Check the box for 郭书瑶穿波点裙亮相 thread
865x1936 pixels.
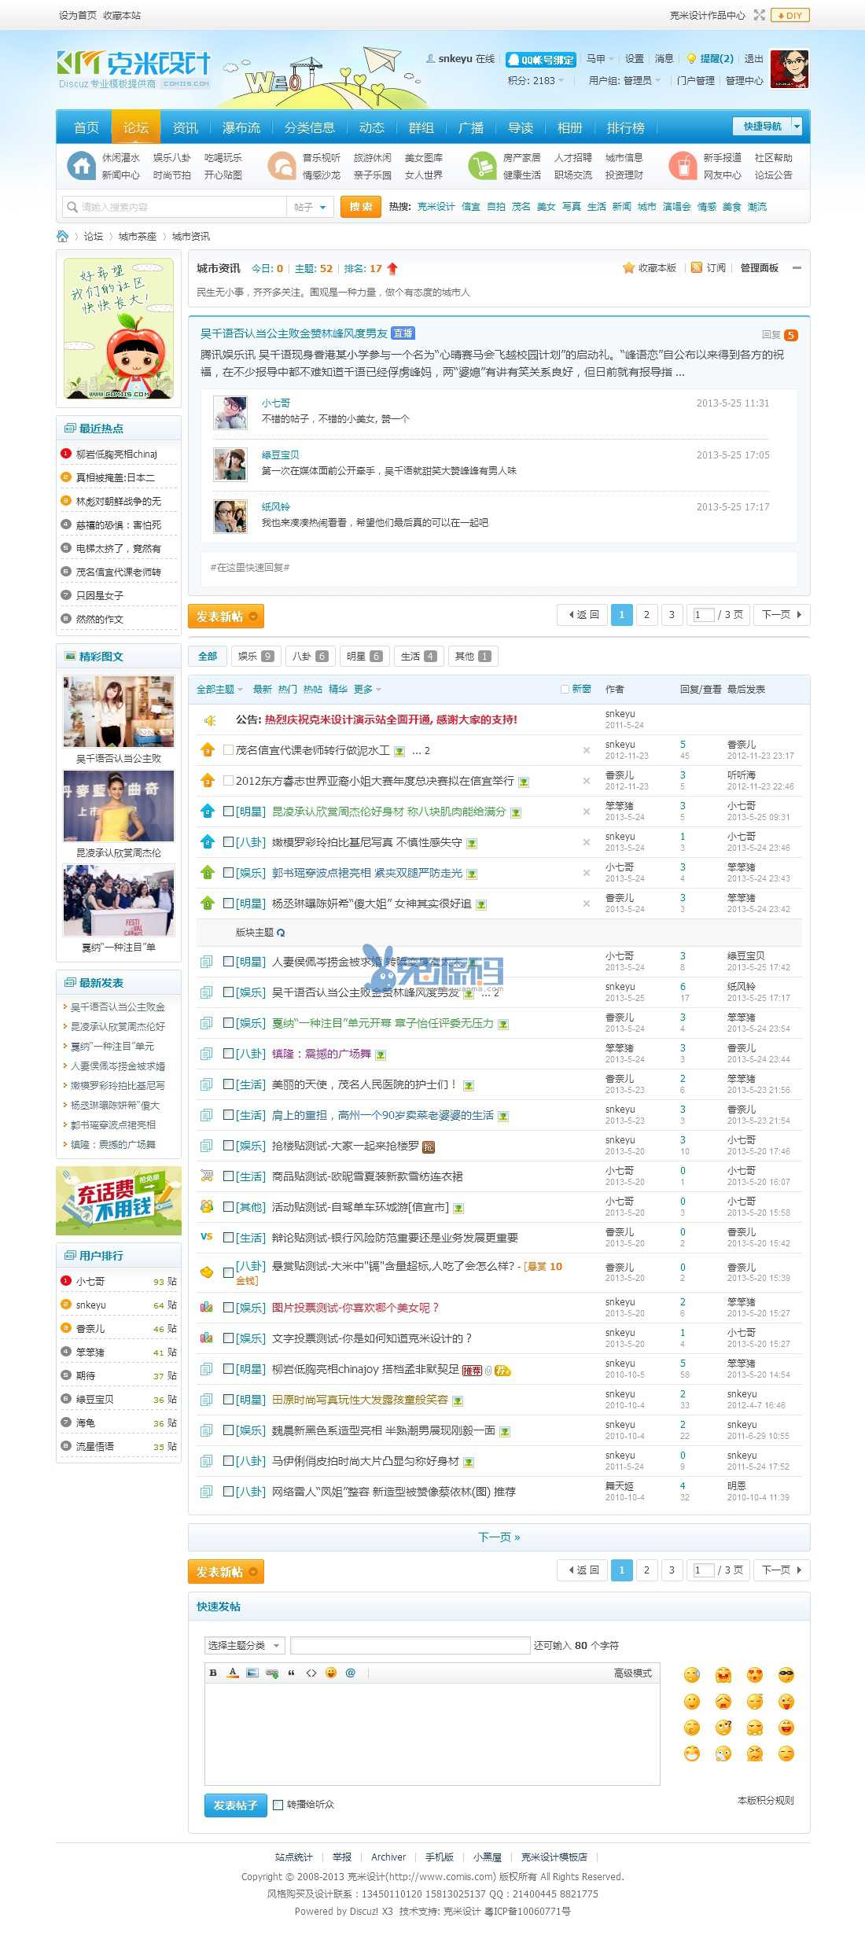point(228,872)
